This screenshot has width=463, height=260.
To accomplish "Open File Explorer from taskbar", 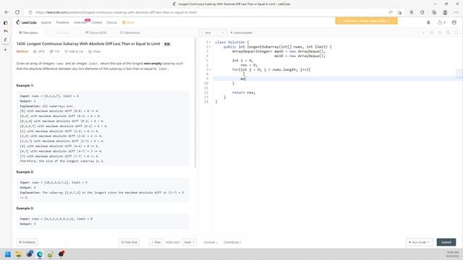I will [19, 254].
